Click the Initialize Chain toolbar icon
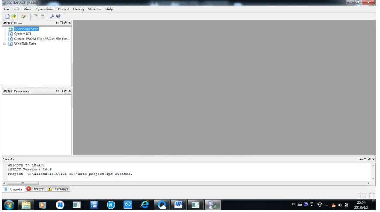 [x=24, y=17]
